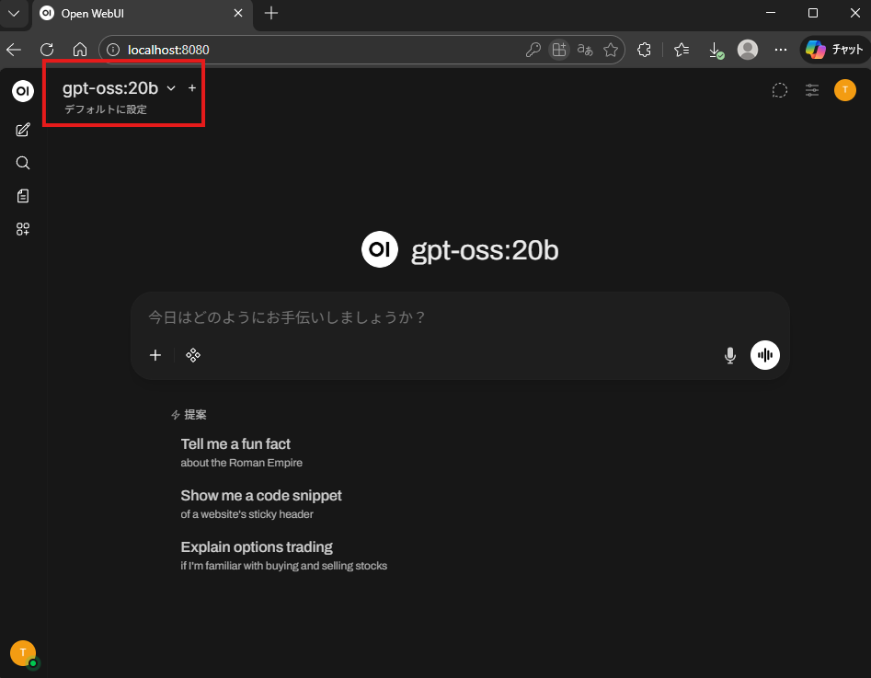Image resolution: width=871 pixels, height=678 pixels.
Task: Click the microphone dictation icon
Action: tap(730, 355)
